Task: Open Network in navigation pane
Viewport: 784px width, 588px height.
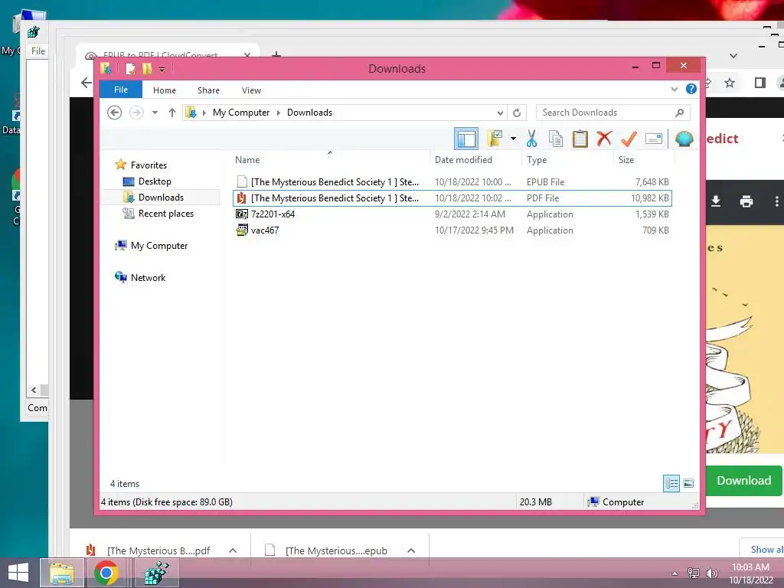Action: click(x=148, y=277)
